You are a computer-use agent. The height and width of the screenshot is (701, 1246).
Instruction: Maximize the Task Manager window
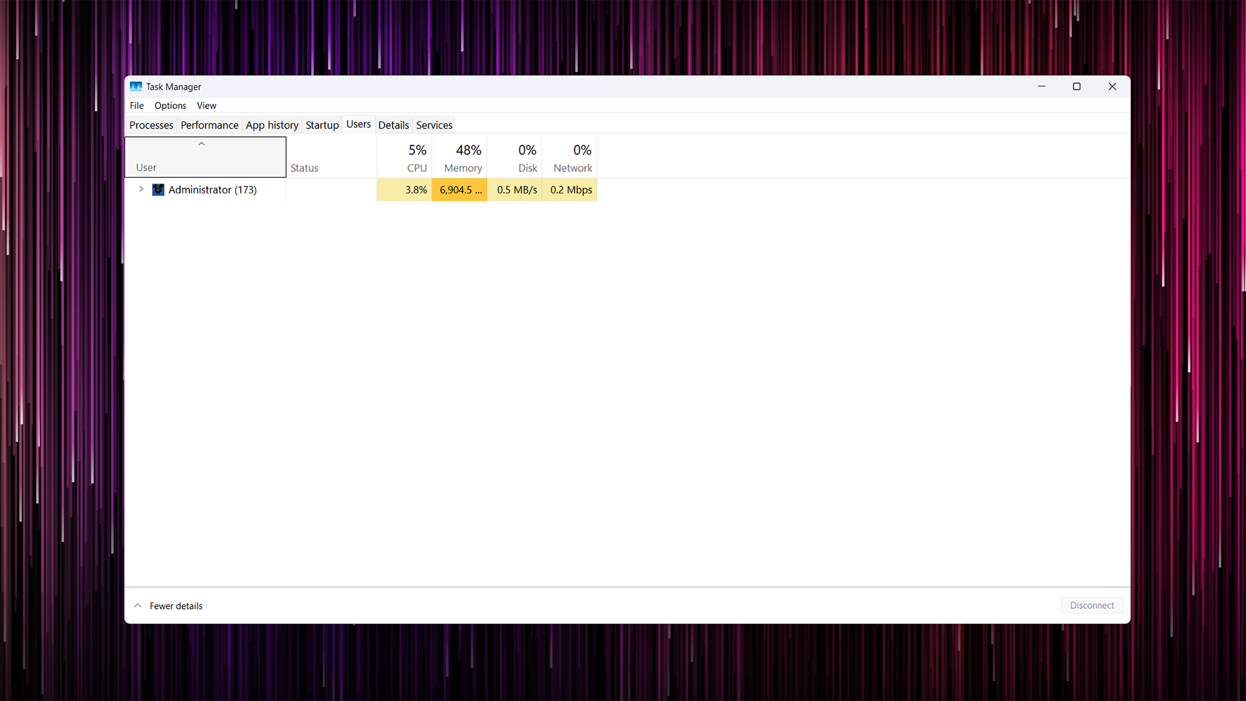tap(1077, 86)
